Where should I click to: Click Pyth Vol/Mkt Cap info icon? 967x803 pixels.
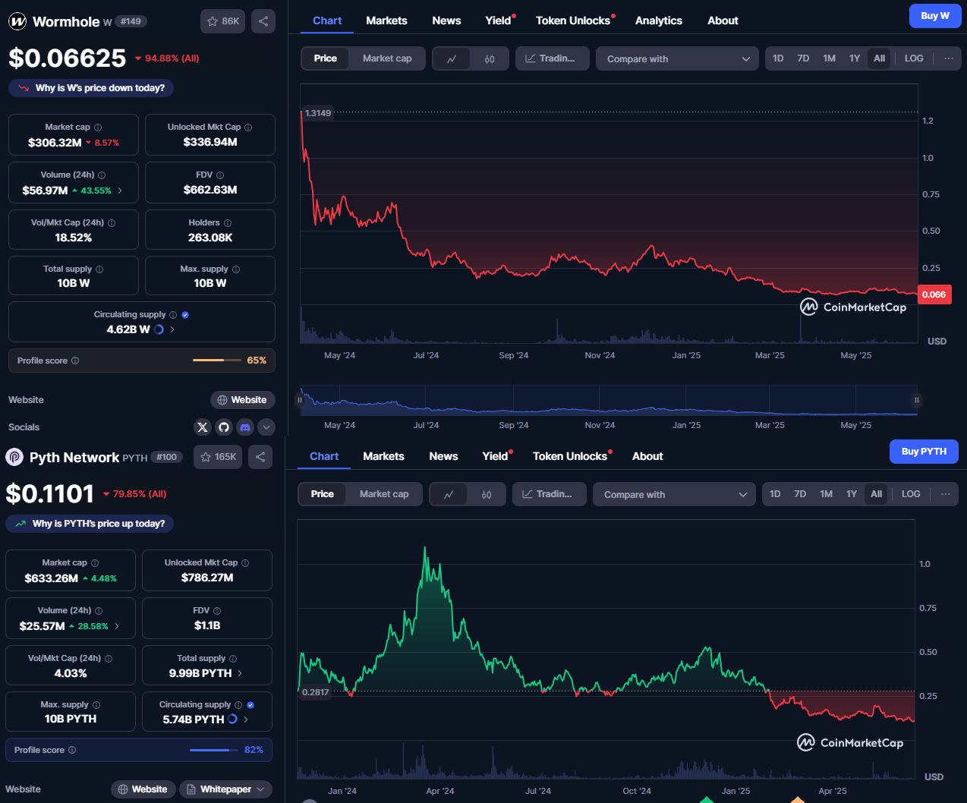(109, 659)
